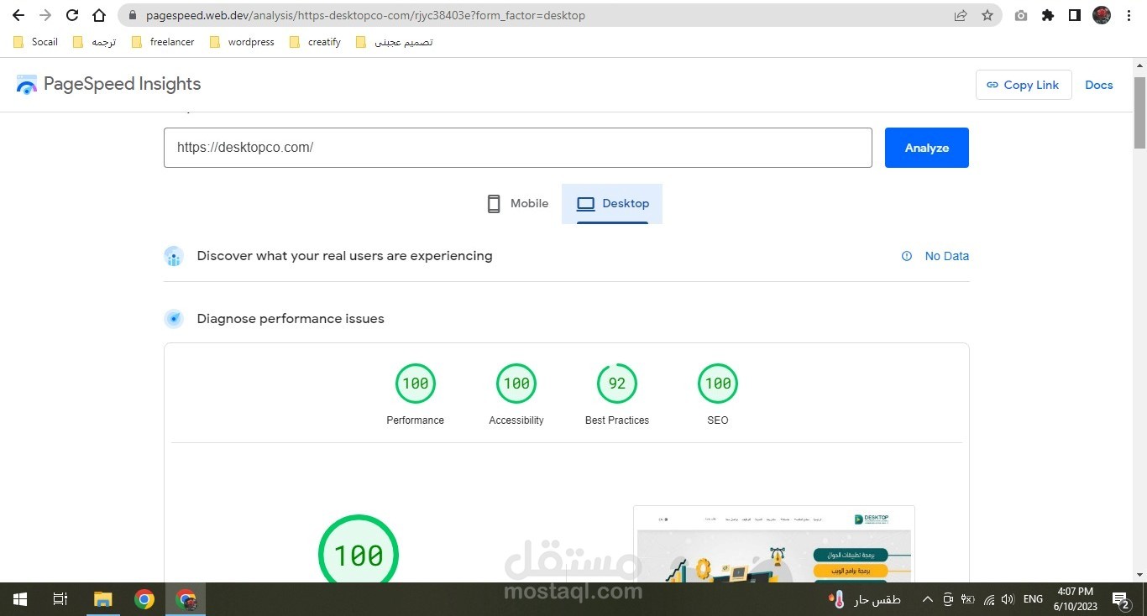Screen dimensions: 1147x616
Task: Select the Desktop analysis tab
Action: pos(613,203)
